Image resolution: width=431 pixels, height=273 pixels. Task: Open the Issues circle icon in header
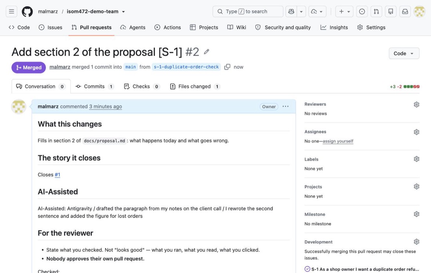click(362, 11)
